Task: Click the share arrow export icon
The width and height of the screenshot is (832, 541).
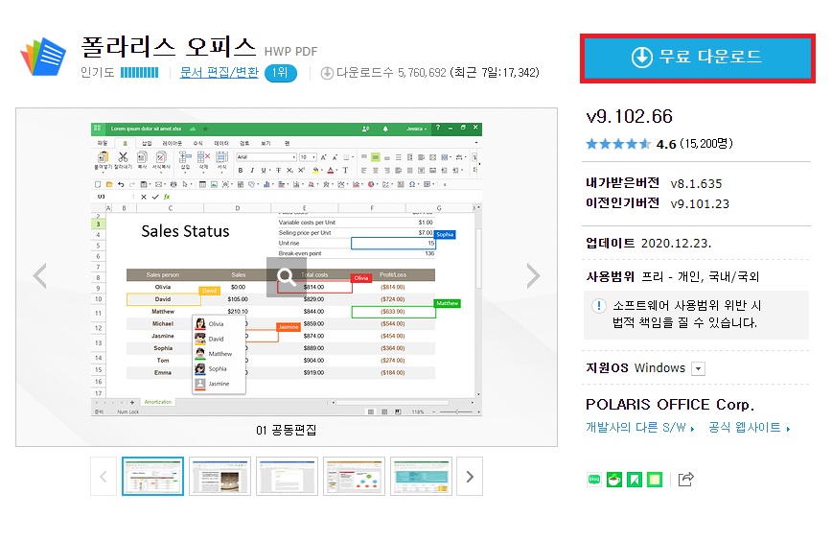Action: tap(685, 479)
